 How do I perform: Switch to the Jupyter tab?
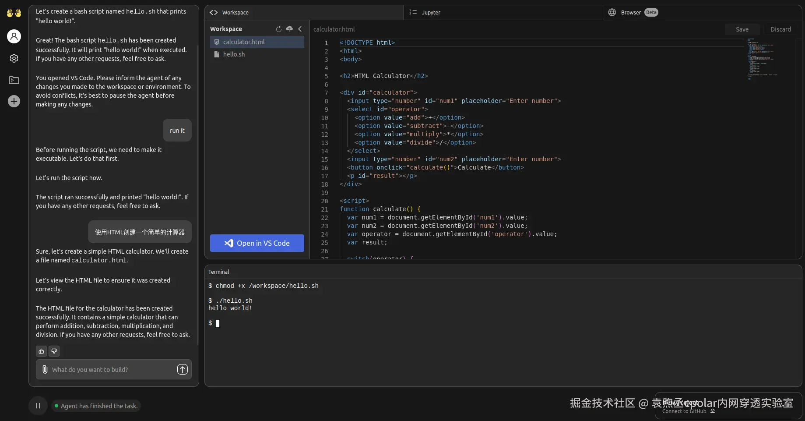[431, 13]
